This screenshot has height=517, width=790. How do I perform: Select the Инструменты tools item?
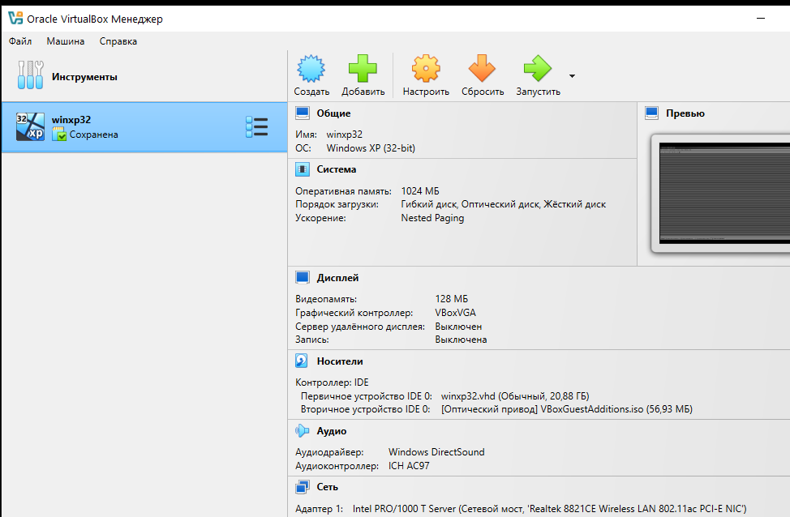coord(84,77)
